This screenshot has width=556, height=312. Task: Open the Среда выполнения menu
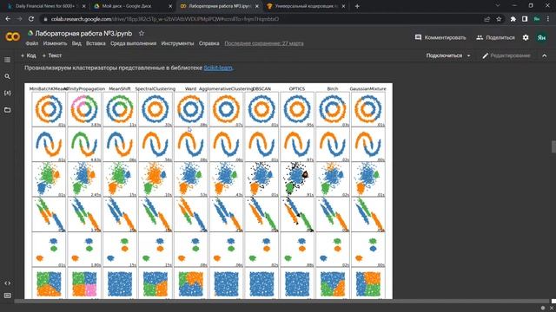click(x=133, y=43)
